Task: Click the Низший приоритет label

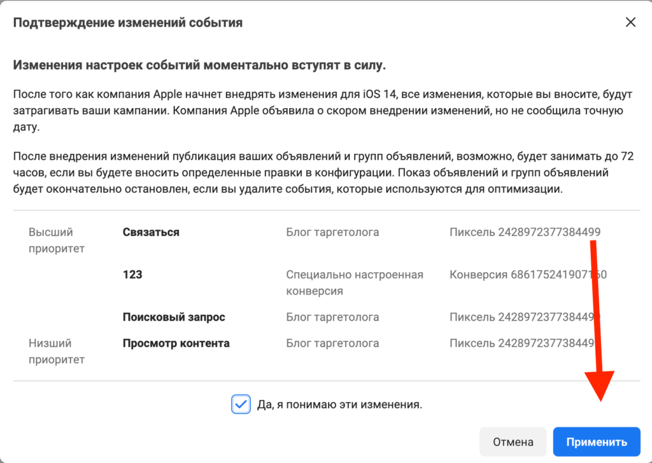Action: coord(56,351)
